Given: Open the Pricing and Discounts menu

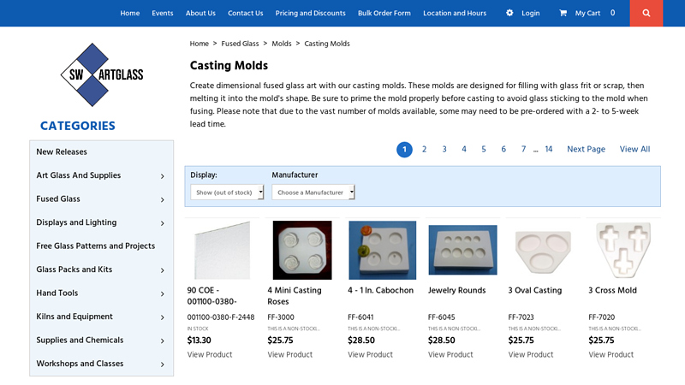Looking at the screenshot, I should pos(310,13).
